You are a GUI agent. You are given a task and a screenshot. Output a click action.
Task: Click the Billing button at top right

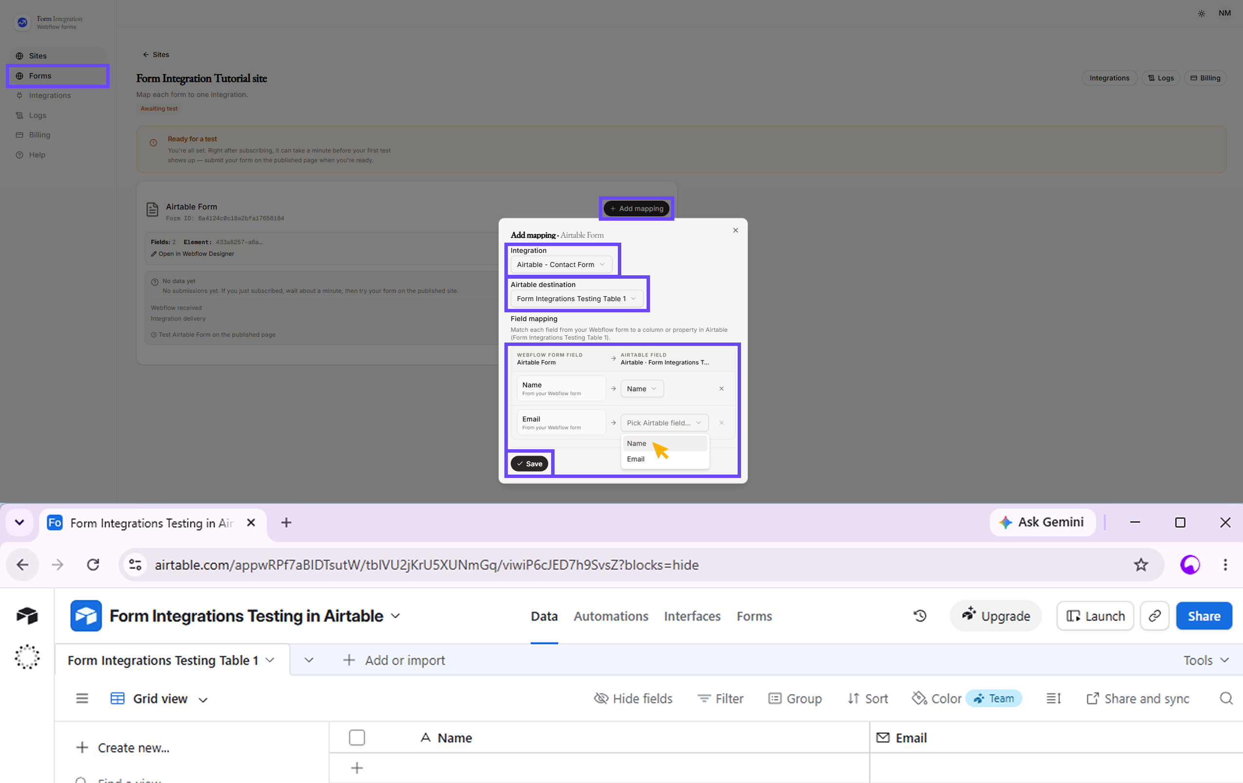1205,78
